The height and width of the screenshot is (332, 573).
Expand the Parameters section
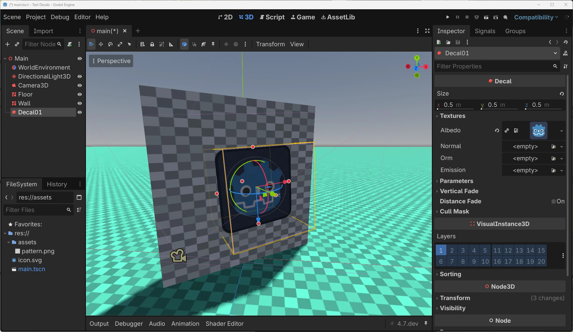[456, 181]
